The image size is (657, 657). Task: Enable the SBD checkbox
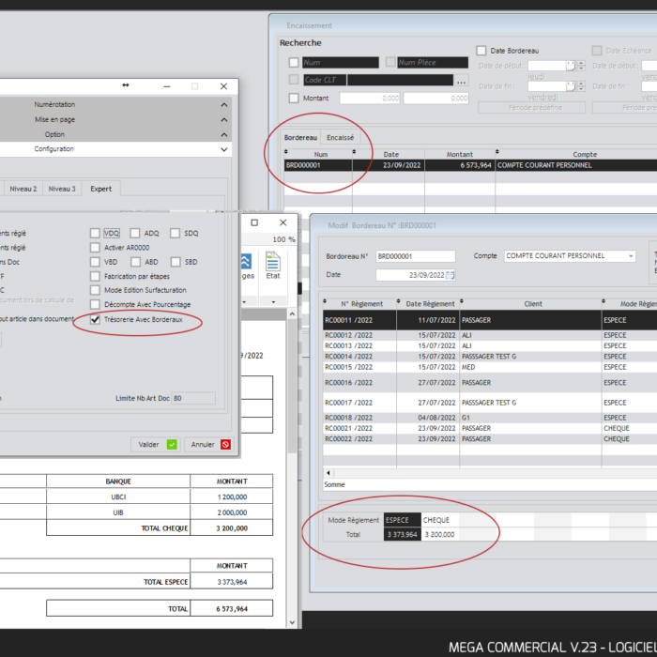tap(176, 262)
